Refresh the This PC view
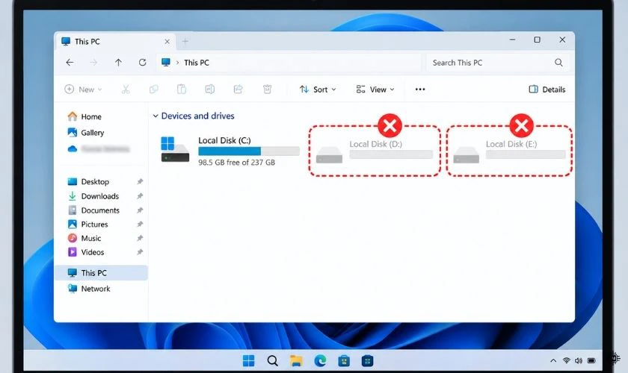The width and height of the screenshot is (628, 373). [x=142, y=63]
